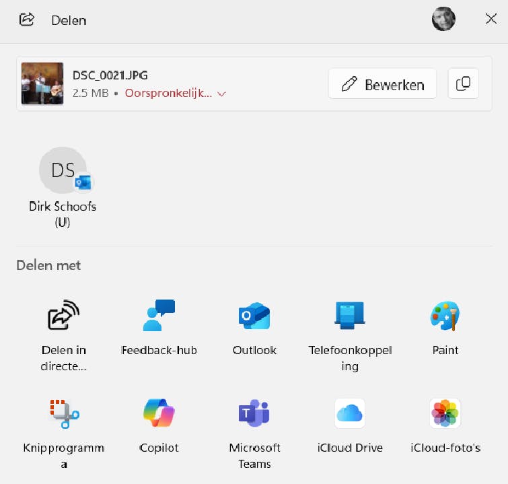508x484 pixels.
Task: Share to iCloud-foto's
Action: pos(445,426)
